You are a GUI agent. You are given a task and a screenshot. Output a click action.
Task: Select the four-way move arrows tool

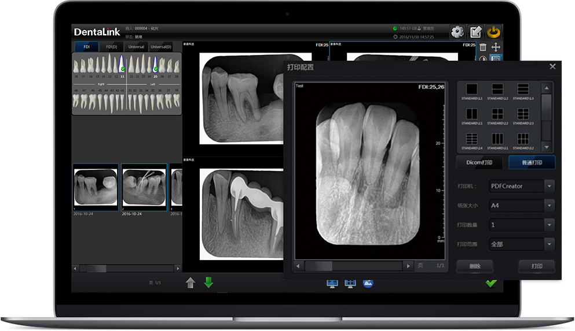(496, 47)
